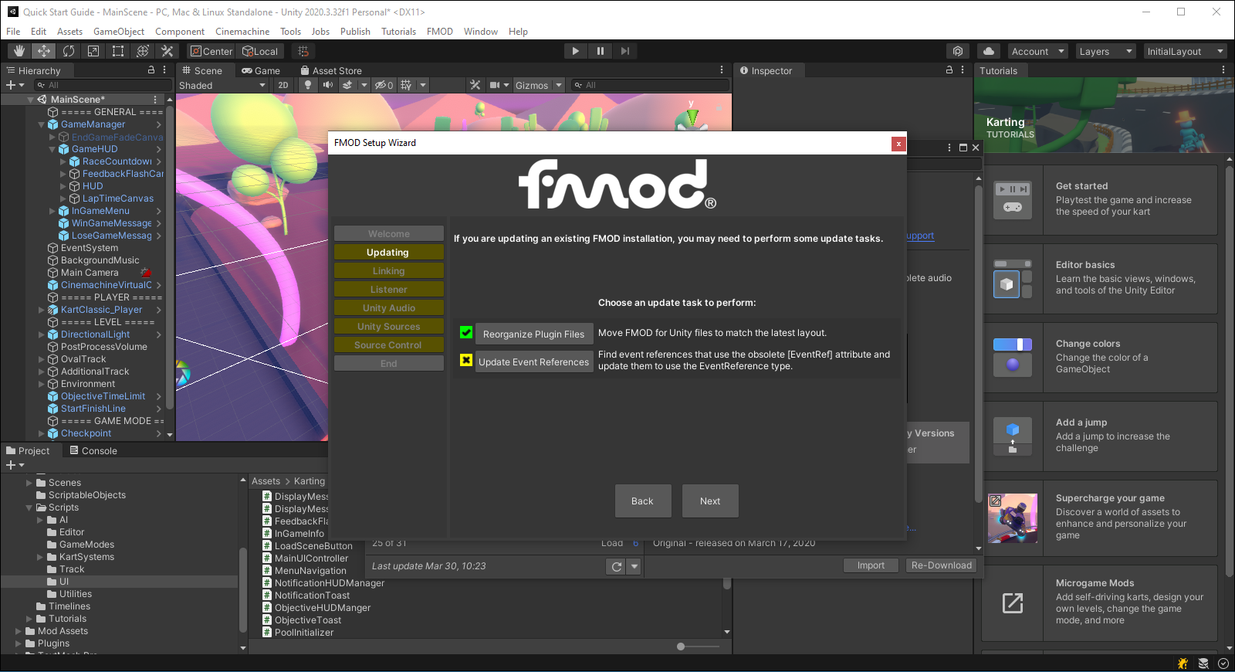Select the Move tool
Viewport: 1235px width, 672px height.
44,51
